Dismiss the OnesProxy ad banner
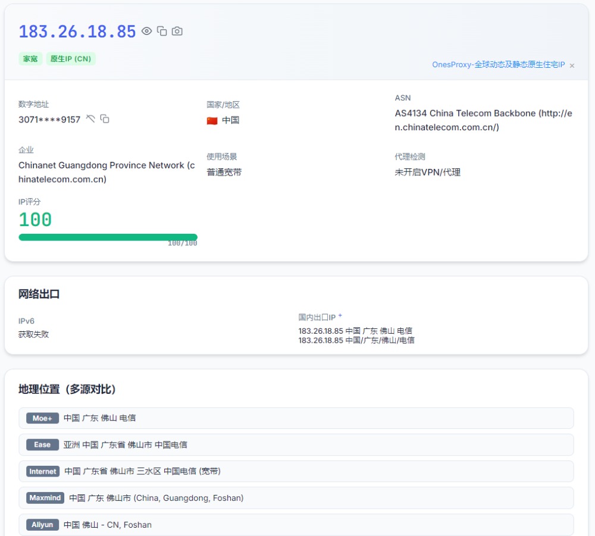 [572, 65]
